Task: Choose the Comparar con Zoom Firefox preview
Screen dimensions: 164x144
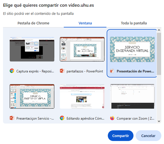Action: [x=132, y=97]
